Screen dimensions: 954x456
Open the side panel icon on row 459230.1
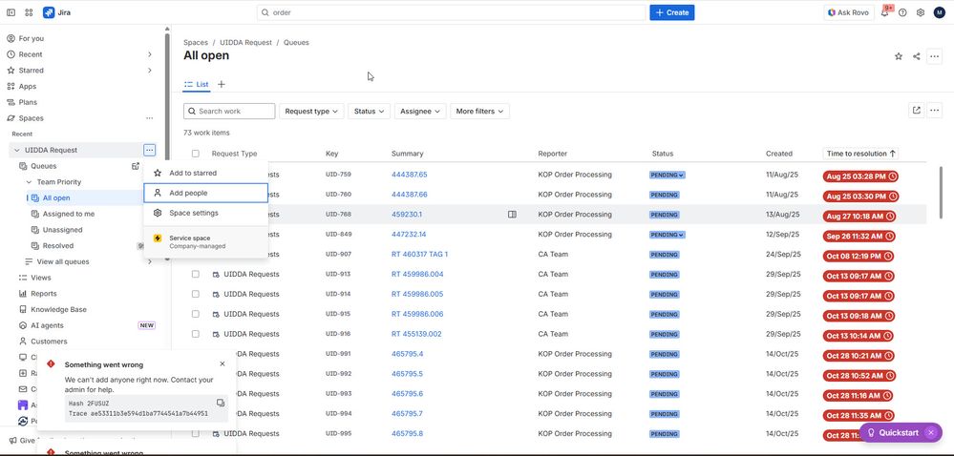tap(512, 215)
